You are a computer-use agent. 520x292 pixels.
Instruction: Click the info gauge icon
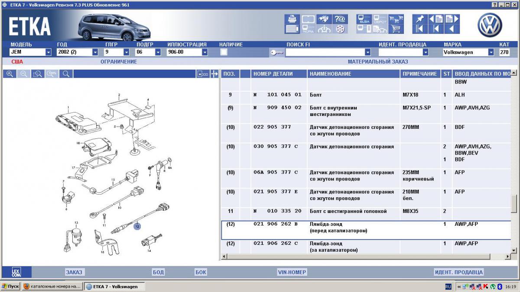point(324,29)
